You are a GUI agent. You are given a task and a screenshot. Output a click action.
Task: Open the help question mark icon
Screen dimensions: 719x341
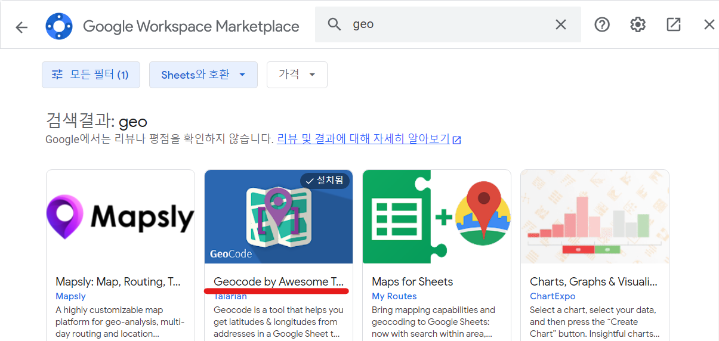tap(602, 24)
